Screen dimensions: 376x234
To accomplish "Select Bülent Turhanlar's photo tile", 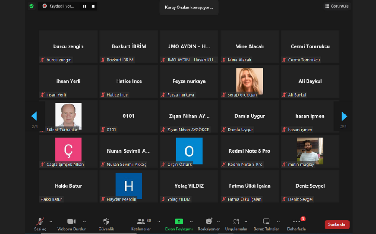I will (x=69, y=116).
